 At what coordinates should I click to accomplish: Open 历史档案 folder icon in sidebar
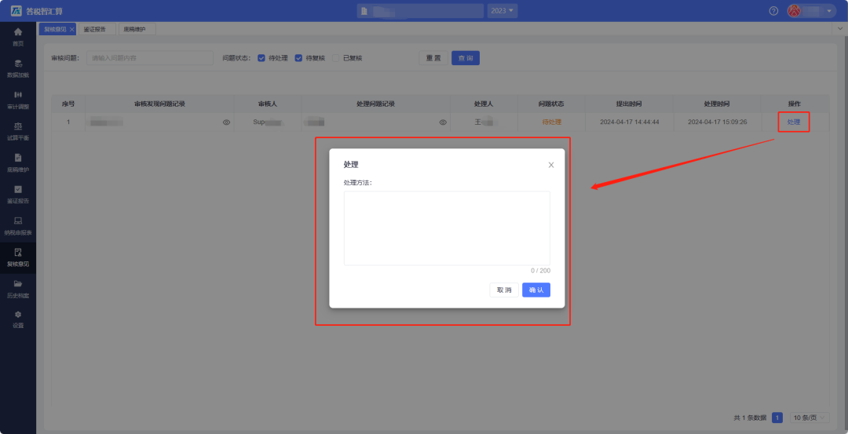(18, 283)
